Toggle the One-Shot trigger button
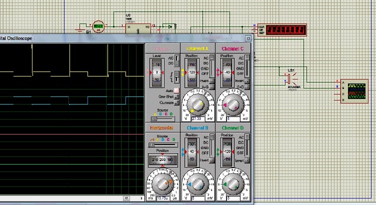 [176, 96]
